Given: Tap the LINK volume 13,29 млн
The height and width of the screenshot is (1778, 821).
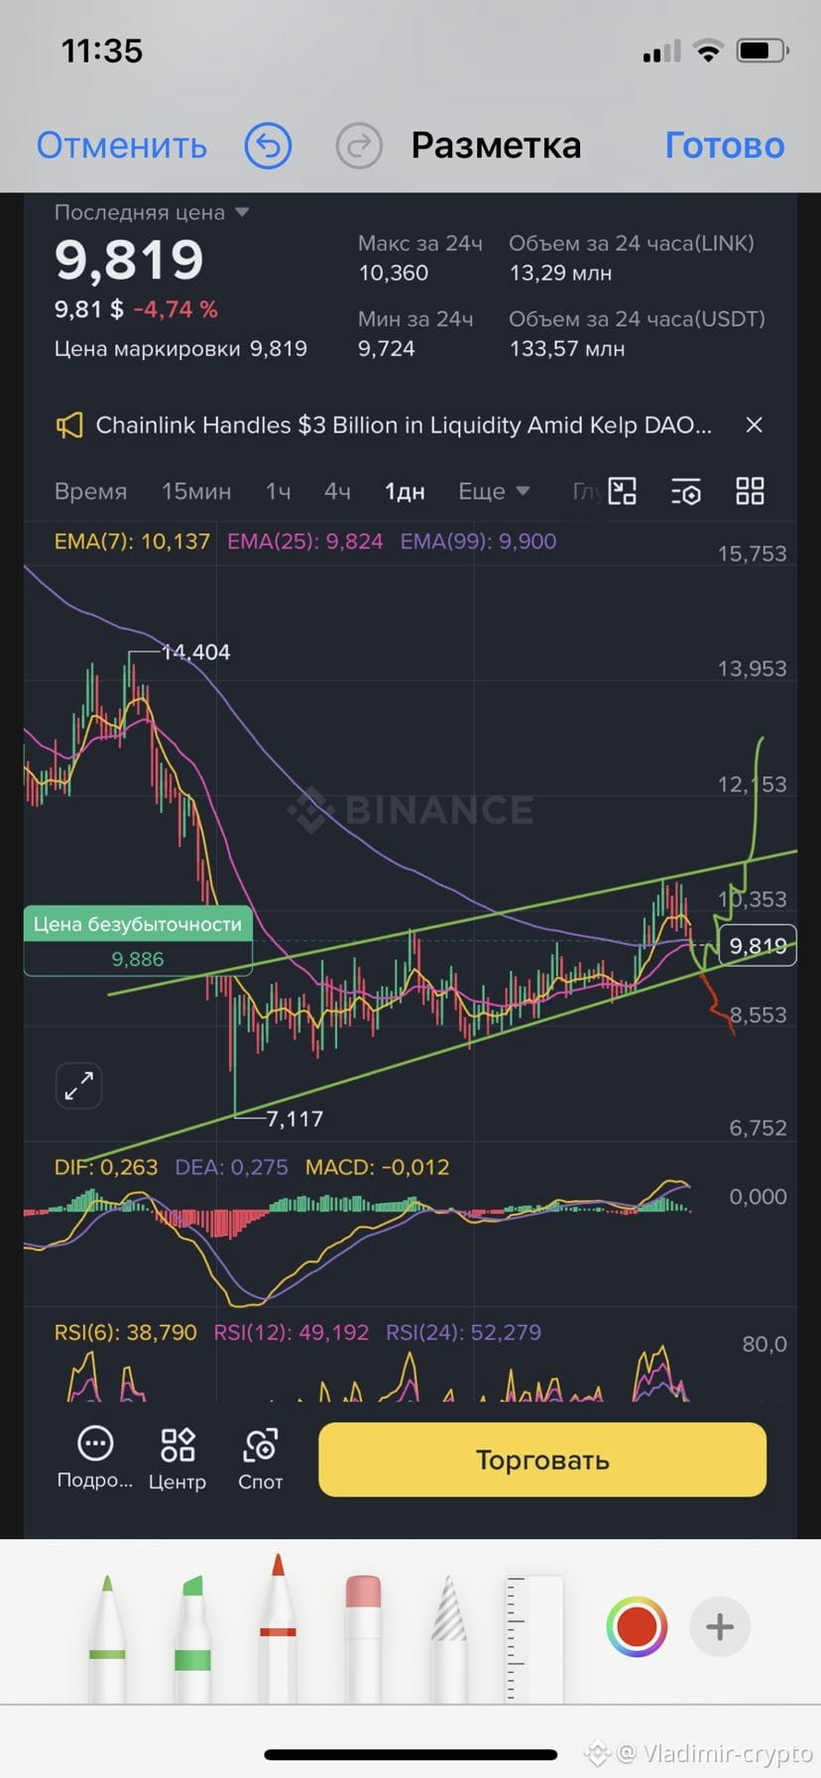Looking at the screenshot, I should coord(560,274).
